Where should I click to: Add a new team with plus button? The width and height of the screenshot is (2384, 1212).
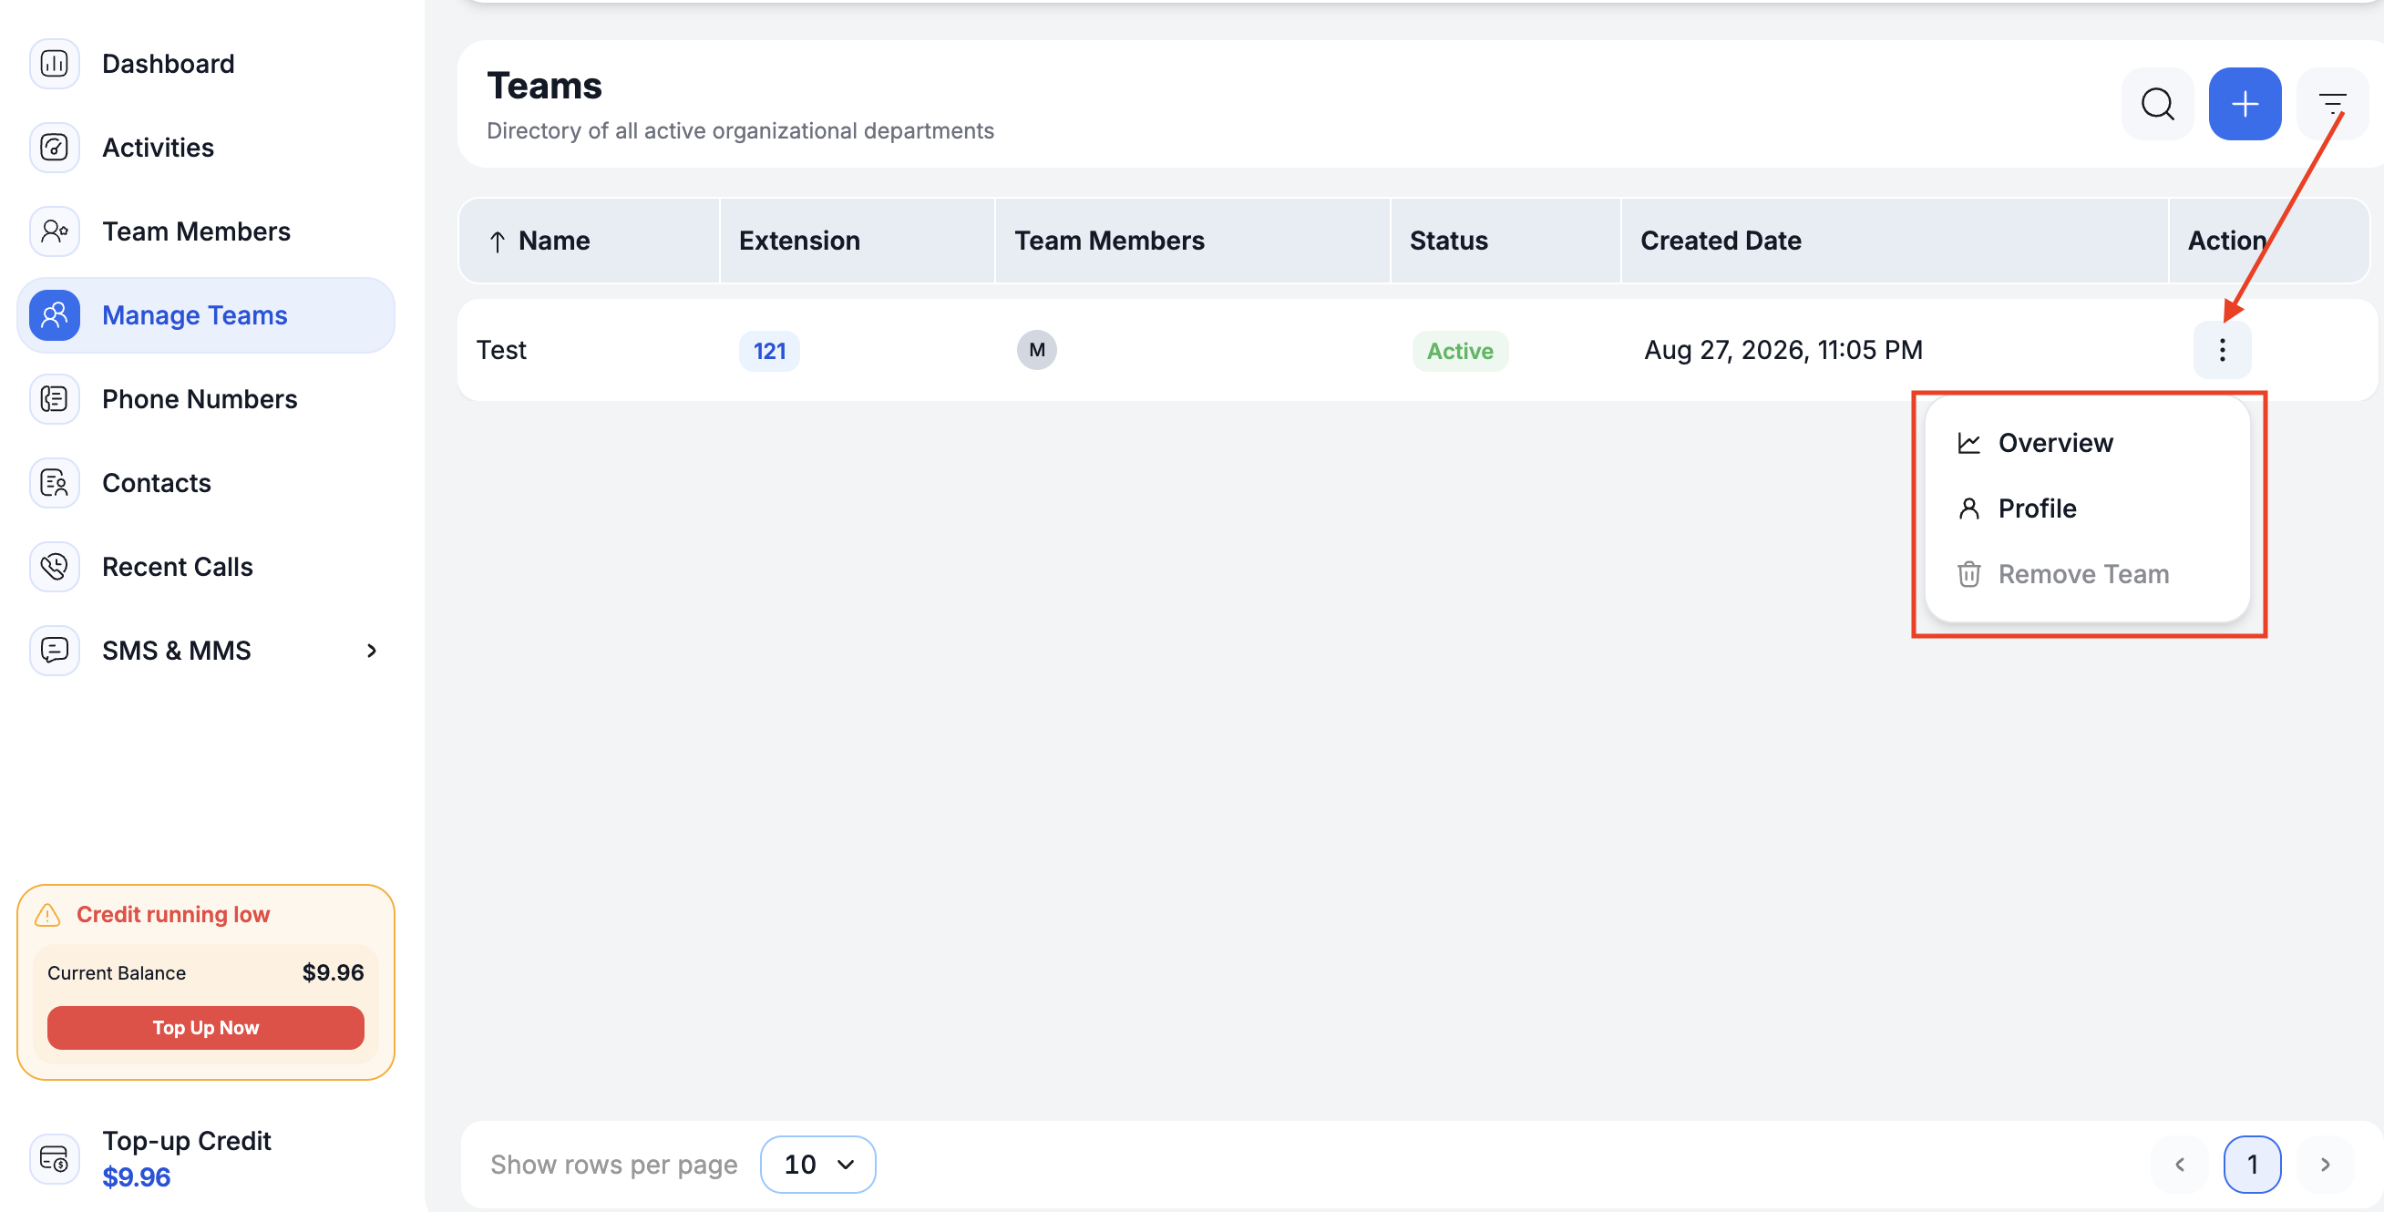(x=2245, y=104)
